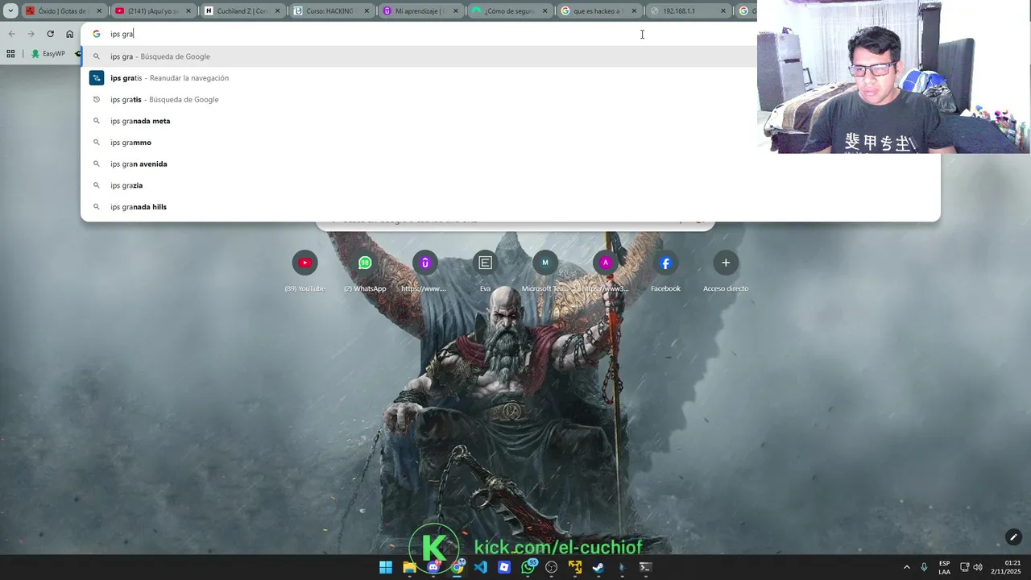1031x580 pixels.
Task: Open WhatsApp app in the taskbar
Action: coord(528,567)
